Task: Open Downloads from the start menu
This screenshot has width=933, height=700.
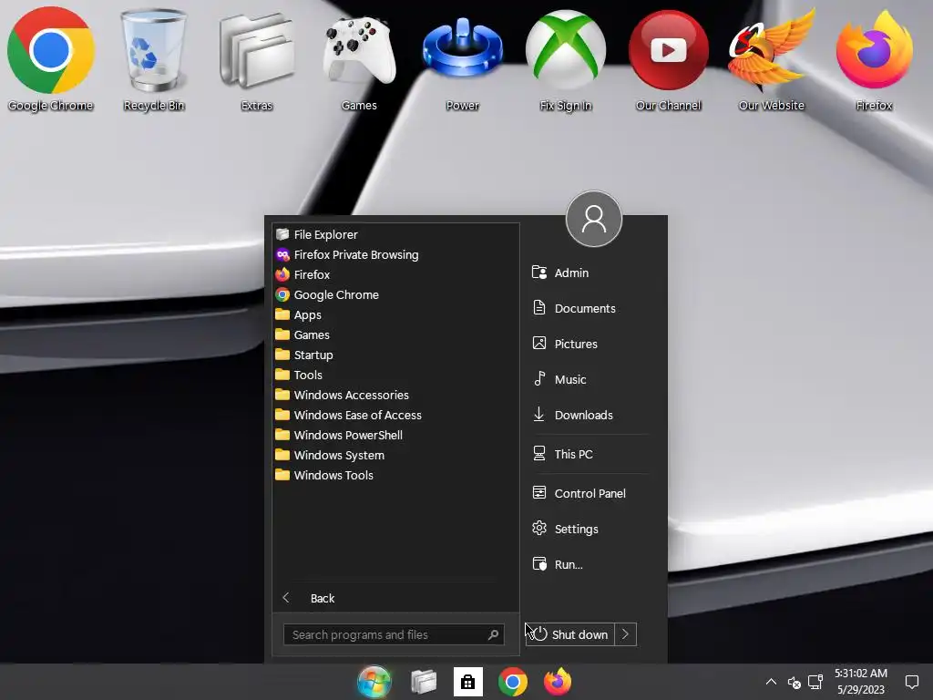Action: (590, 415)
